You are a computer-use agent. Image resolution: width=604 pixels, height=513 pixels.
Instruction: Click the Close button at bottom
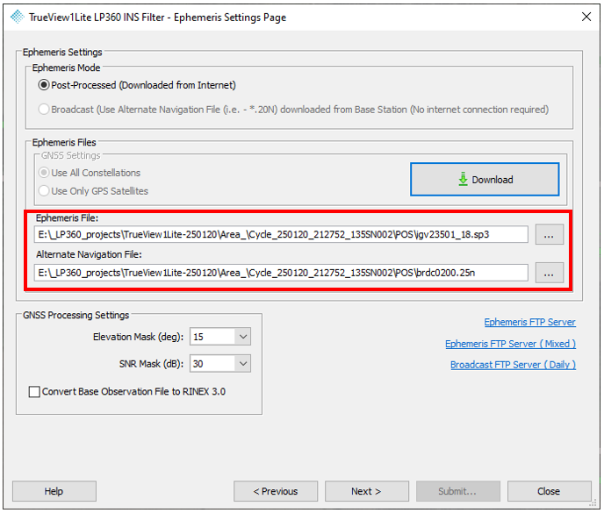point(549,491)
